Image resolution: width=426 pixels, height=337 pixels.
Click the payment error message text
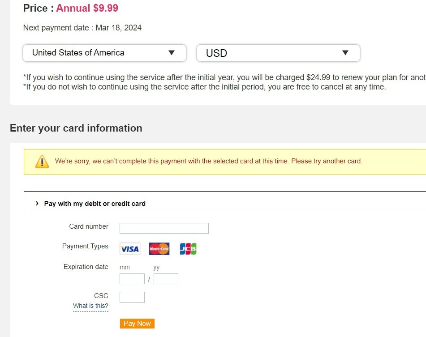pyautogui.click(x=208, y=161)
